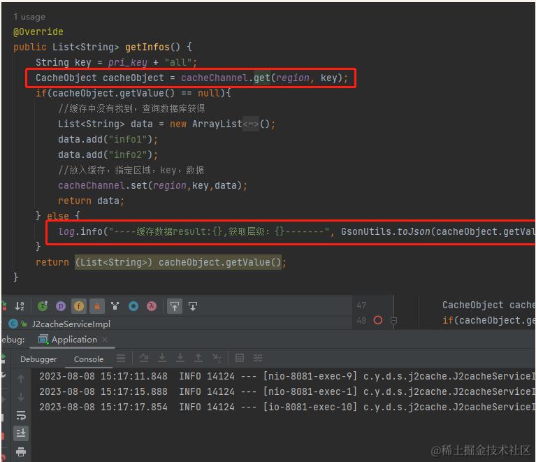Select J2cacheServiceImpl in the structure tree
536x462 pixels.
pyautogui.click(x=71, y=324)
